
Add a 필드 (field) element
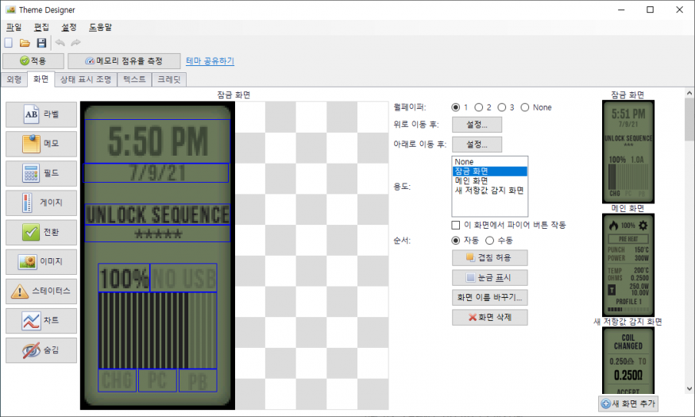coord(41,173)
